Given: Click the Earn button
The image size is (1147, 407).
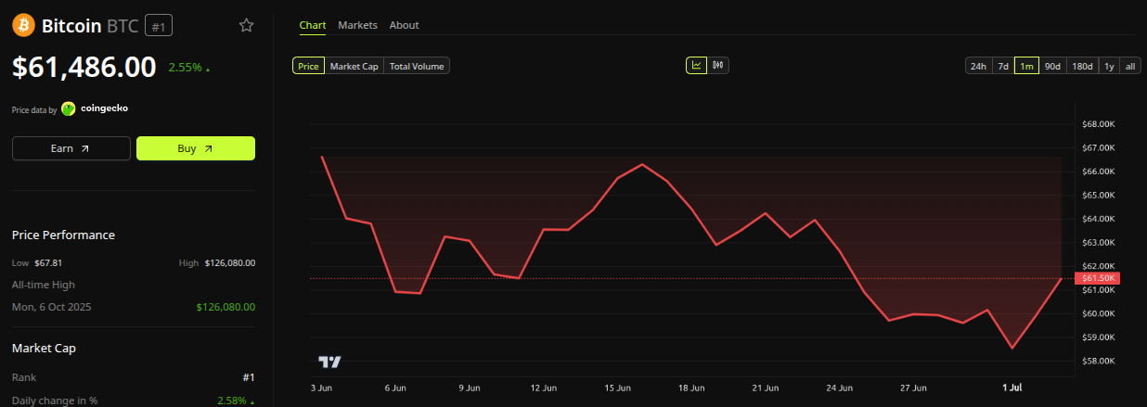Looking at the screenshot, I should pos(71,148).
